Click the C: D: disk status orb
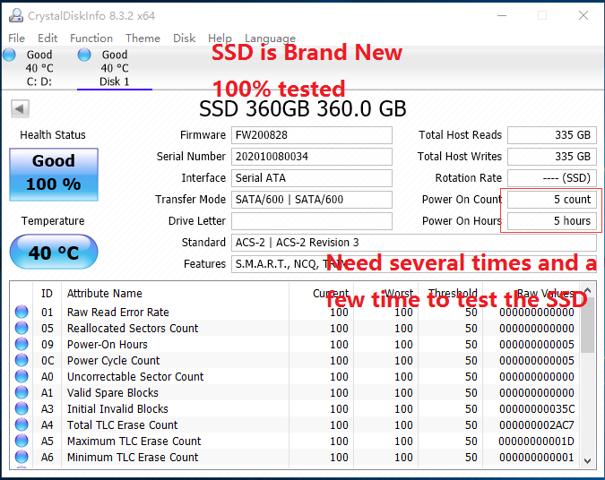Screen dimensions: 605x480 9,56
